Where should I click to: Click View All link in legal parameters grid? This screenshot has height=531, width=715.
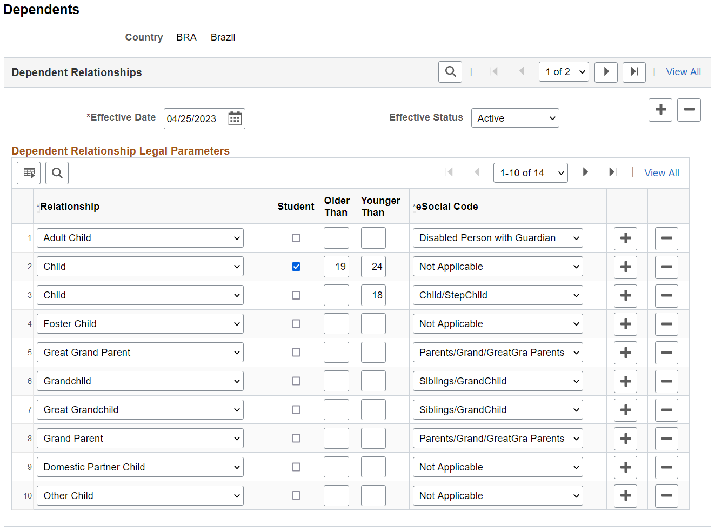click(x=661, y=173)
